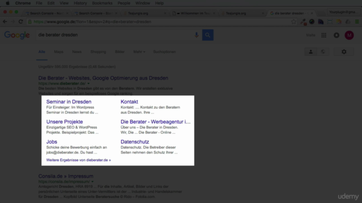Click the Yourplugin profile button
The width and height of the screenshot is (362, 203).
pyautogui.click(x=343, y=12)
